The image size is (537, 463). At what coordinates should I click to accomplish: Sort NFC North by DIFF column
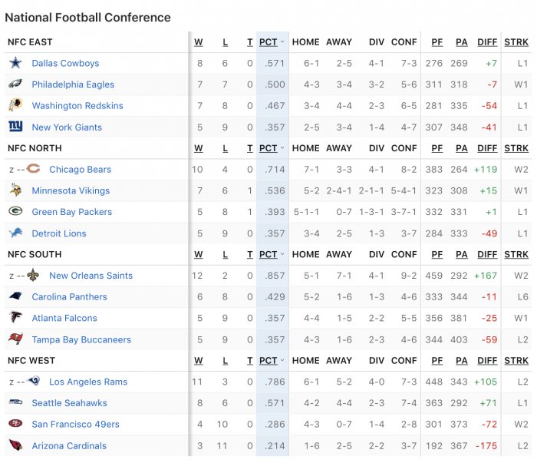coord(487,148)
